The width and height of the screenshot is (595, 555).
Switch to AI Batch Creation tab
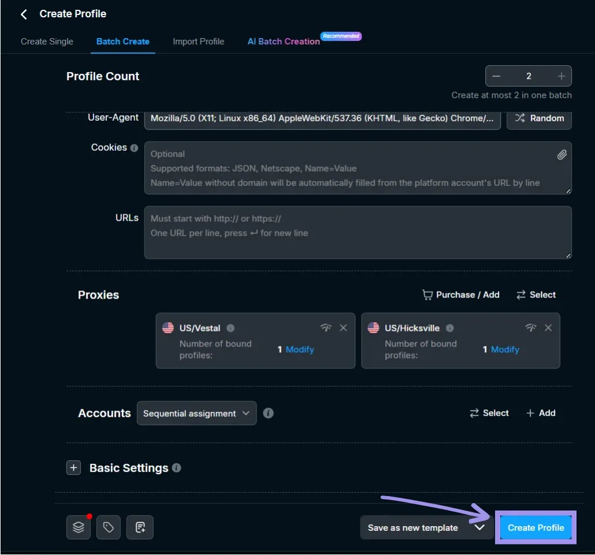pyautogui.click(x=284, y=42)
